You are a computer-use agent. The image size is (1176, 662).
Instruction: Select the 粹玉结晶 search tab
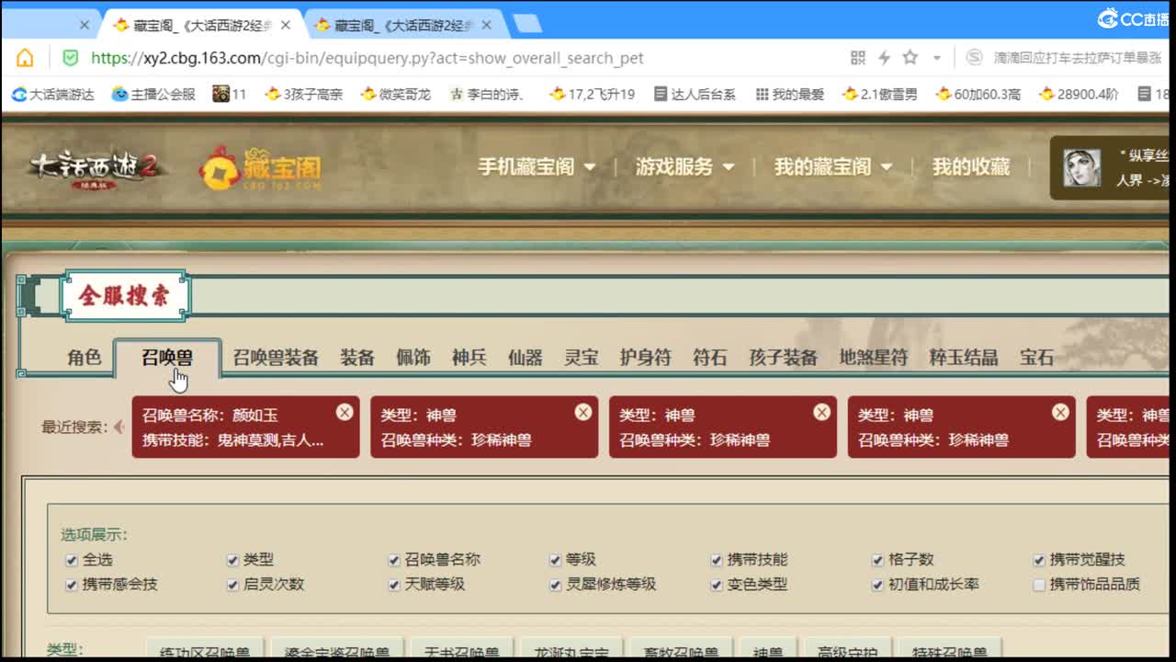[964, 358]
